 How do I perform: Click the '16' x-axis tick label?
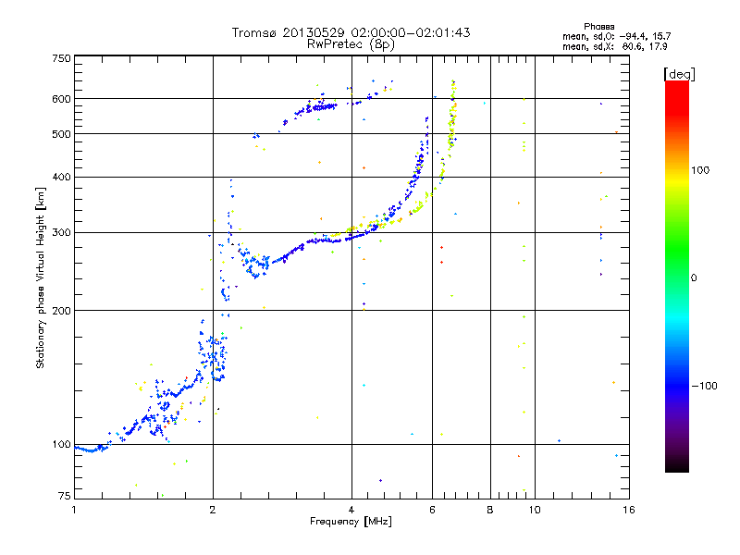pyautogui.click(x=629, y=510)
